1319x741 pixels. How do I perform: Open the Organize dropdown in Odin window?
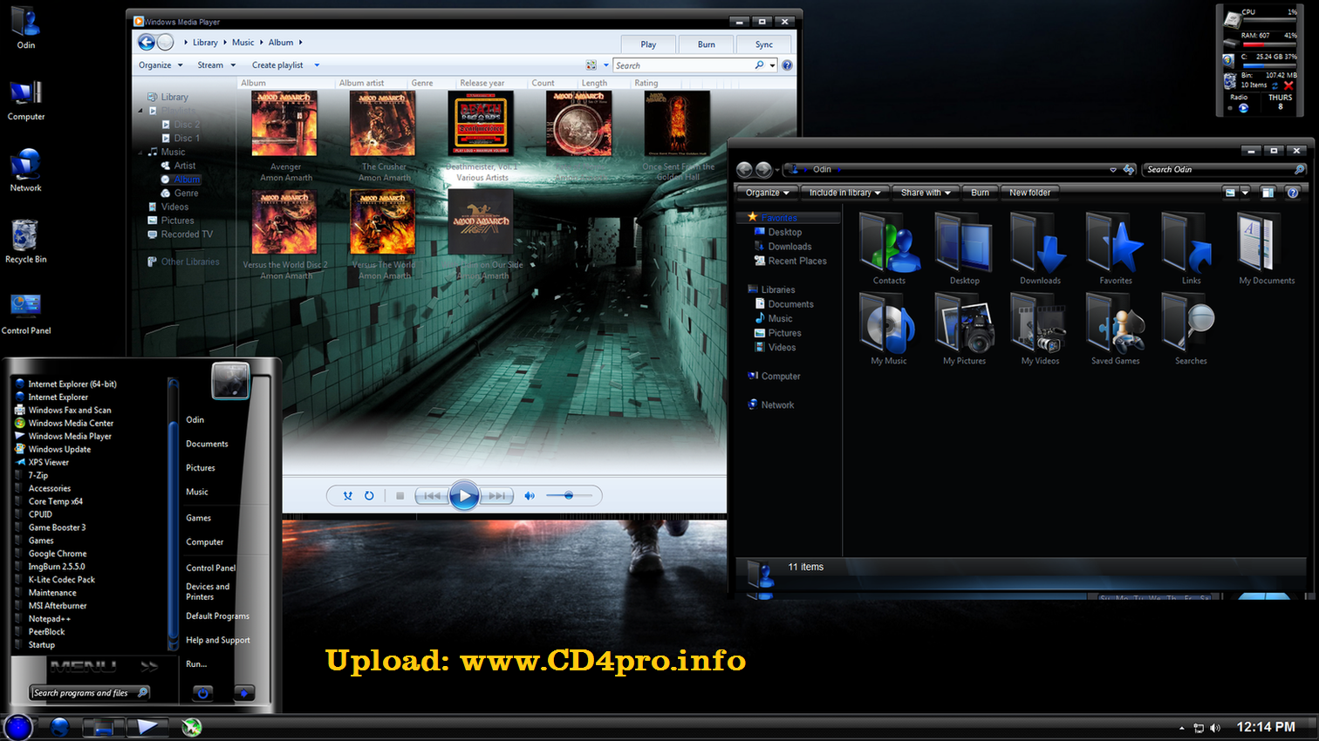(x=768, y=193)
